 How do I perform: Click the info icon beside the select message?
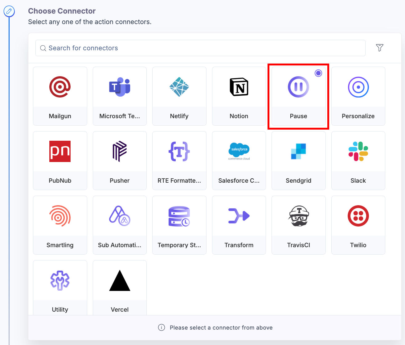pos(162,327)
